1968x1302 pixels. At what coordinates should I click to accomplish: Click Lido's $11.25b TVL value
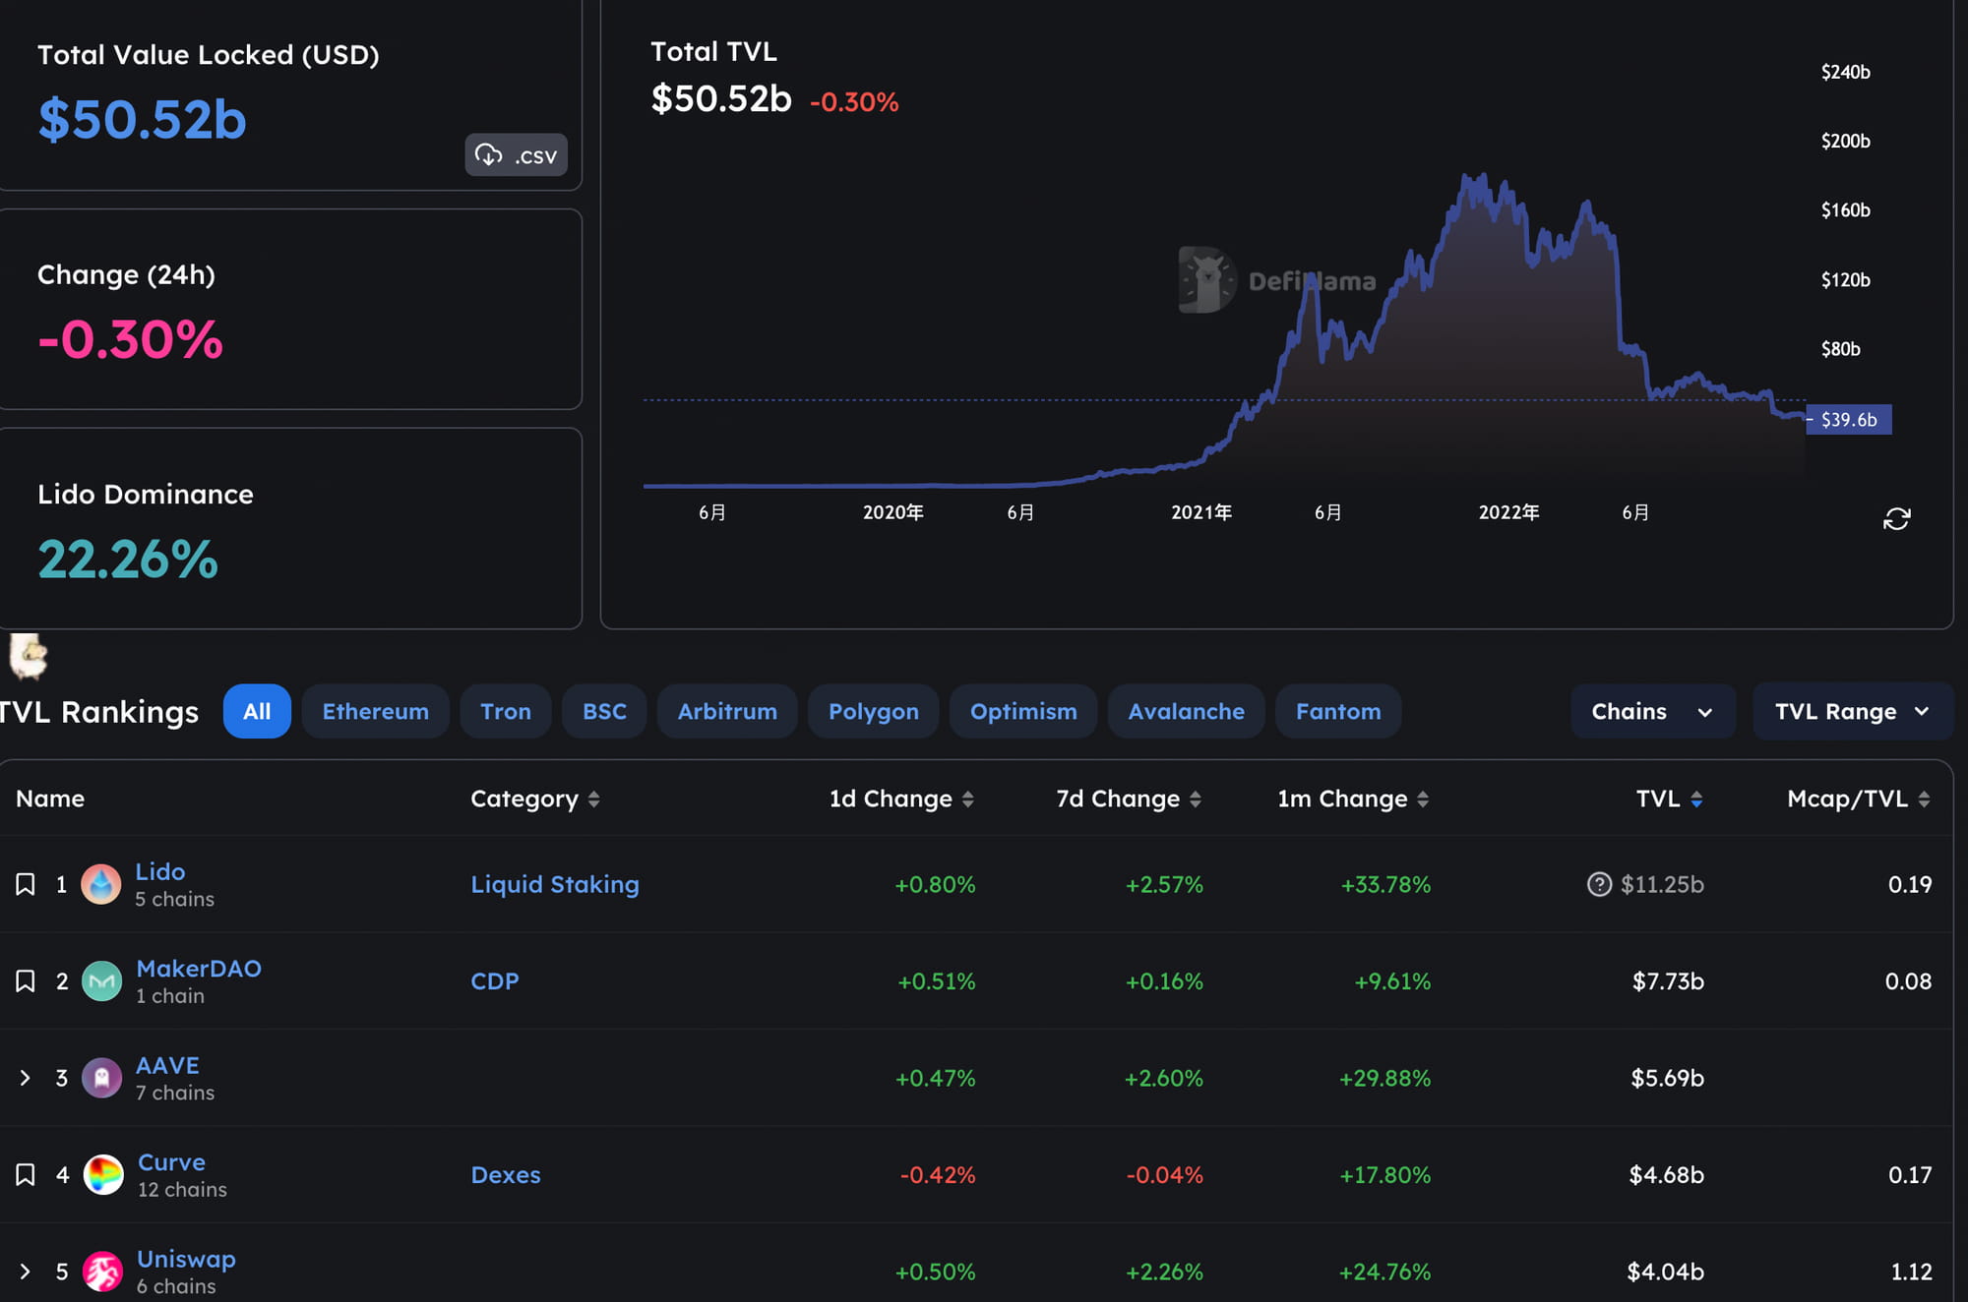tap(1662, 884)
